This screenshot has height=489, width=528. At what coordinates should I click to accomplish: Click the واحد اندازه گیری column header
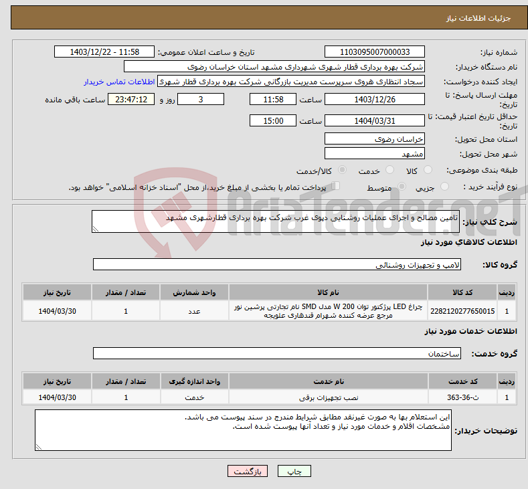click(194, 381)
